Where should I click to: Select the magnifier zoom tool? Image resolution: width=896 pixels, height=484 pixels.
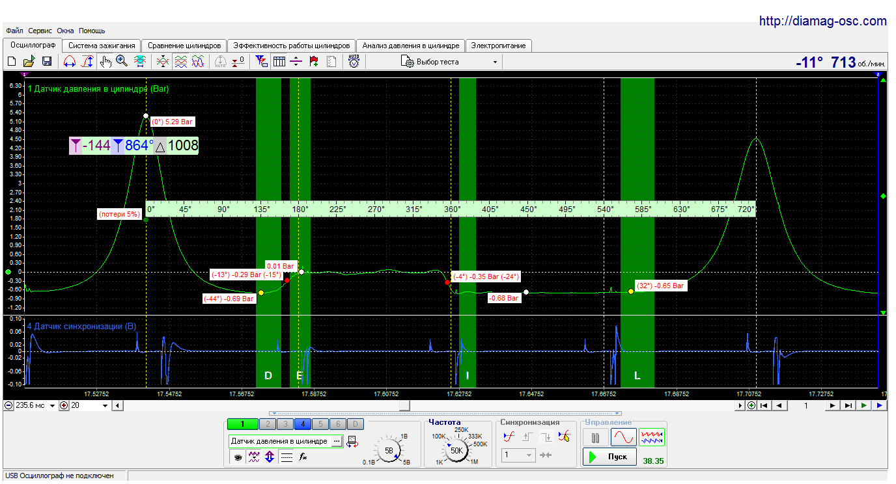point(122,62)
